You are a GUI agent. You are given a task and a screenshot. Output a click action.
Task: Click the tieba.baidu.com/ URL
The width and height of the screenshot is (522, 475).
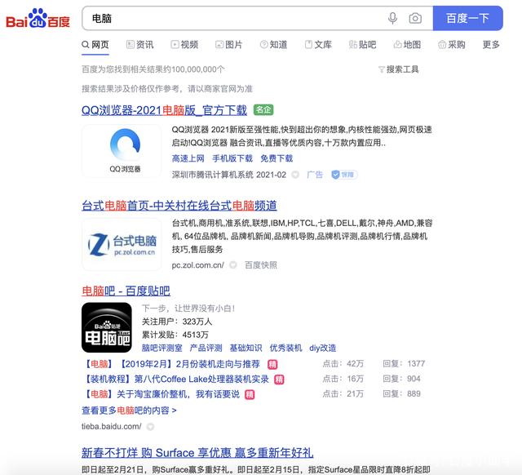112,426
